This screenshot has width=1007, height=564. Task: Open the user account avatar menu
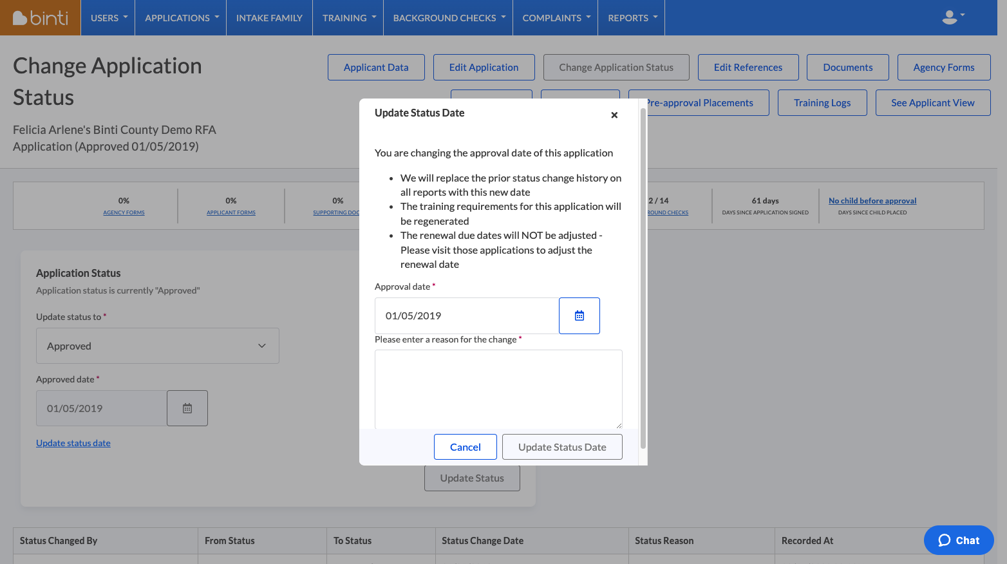click(x=953, y=17)
